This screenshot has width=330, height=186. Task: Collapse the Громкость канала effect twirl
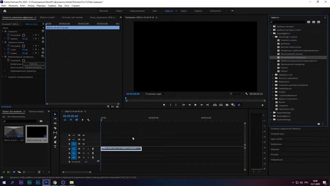click(3, 42)
